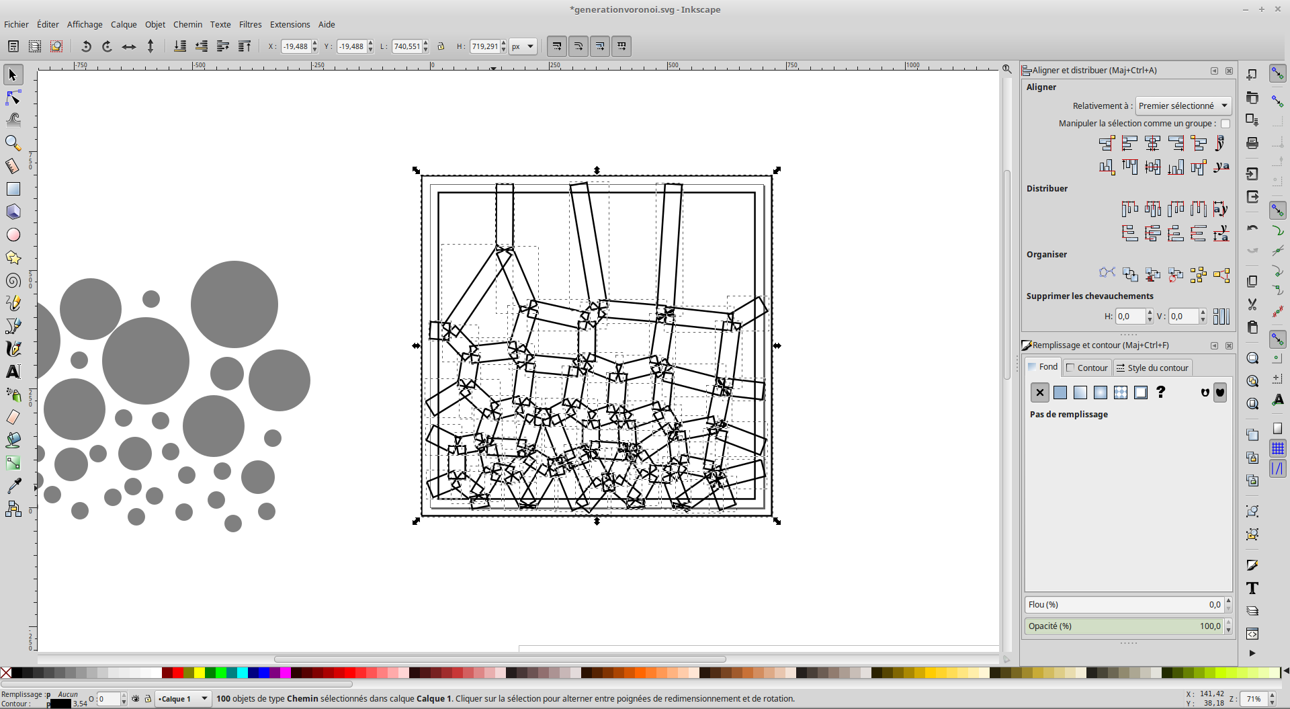1290x709 pixels.
Task: Pick the red palette swatch
Action: coord(178,673)
